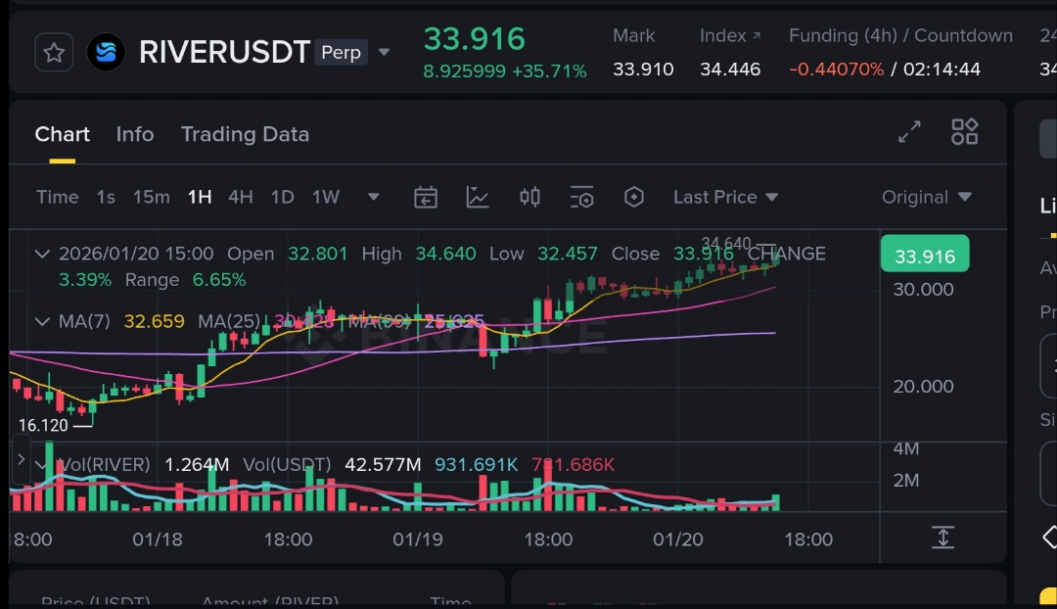Choose the 1W interval
The height and width of the screenshot is (609, 1057).
[x=326, y=197]
